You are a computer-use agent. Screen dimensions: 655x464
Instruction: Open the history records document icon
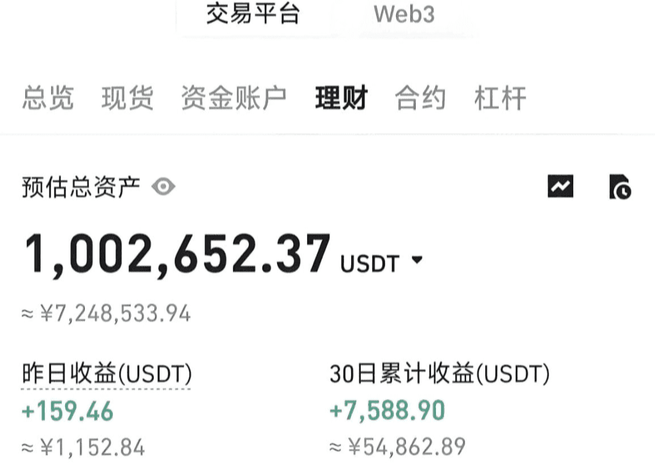click(621, 187)
